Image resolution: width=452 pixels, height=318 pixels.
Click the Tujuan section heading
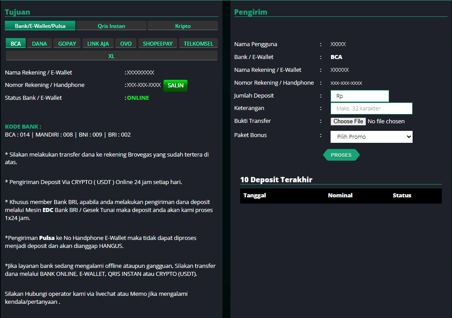tap(17, 12)
